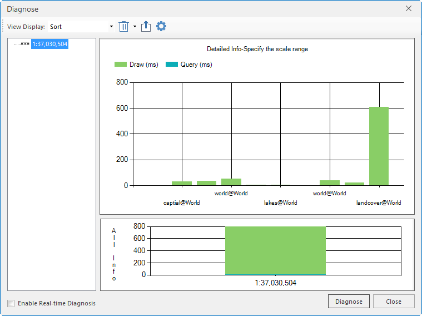Image resolution: width=422 pixels, height=316 pixels.
Task: Open the View Display Sort dropdown
Action: pyautogui.click(x=111, y=27)
